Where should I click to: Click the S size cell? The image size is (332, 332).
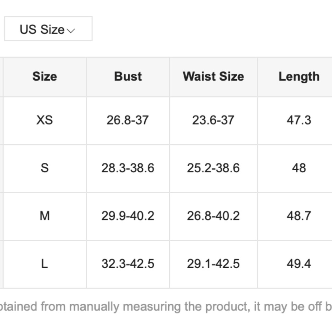pos(45,168)
